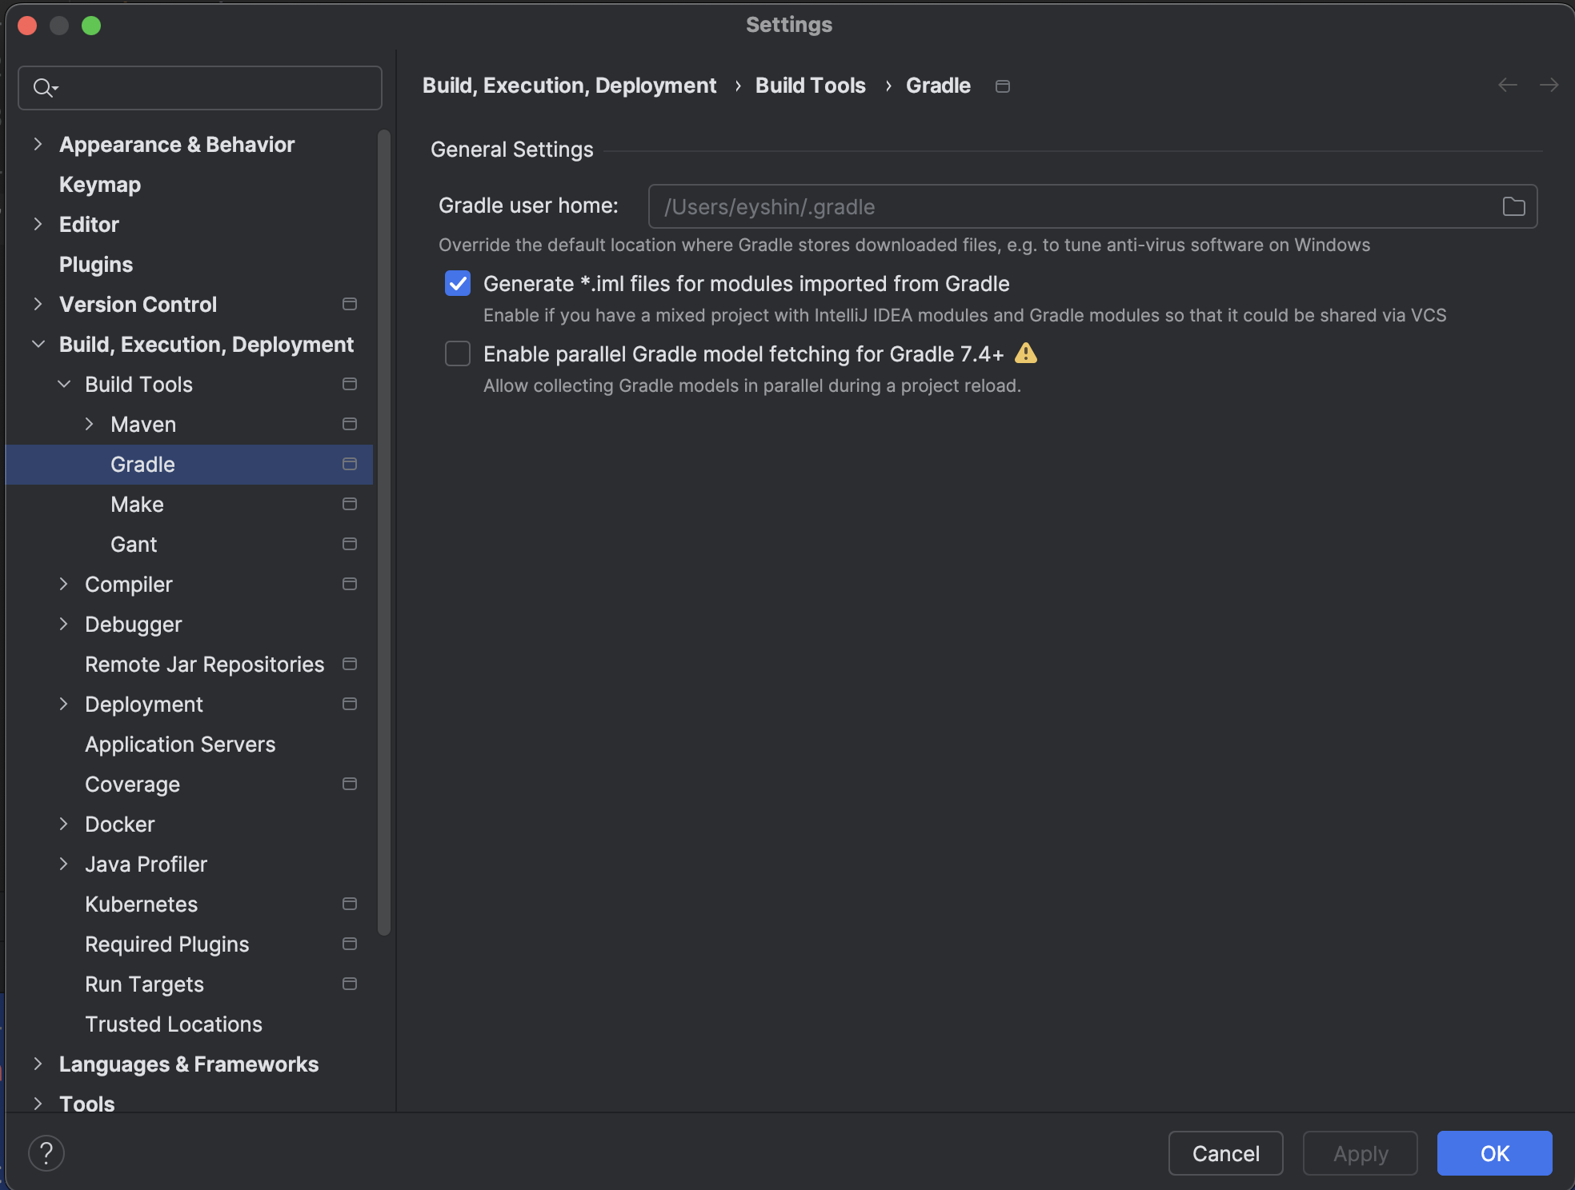The width and height of the screenshot is (1575, 1190).
Task: Expand Version Control section
Action: coord(38,304)
